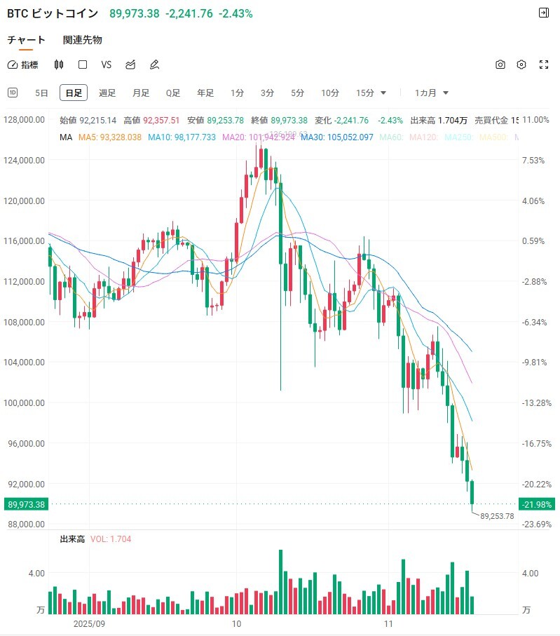Choose the 5日 timeframe button
The height and width of the screenshot is (636, 560).
(x=42, y=93)
